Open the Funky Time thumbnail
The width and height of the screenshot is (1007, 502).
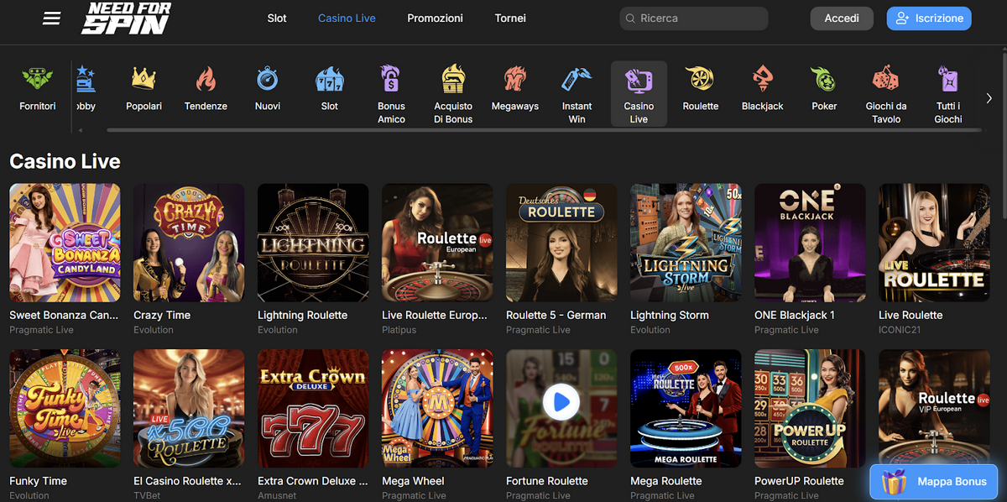point(65,408)
